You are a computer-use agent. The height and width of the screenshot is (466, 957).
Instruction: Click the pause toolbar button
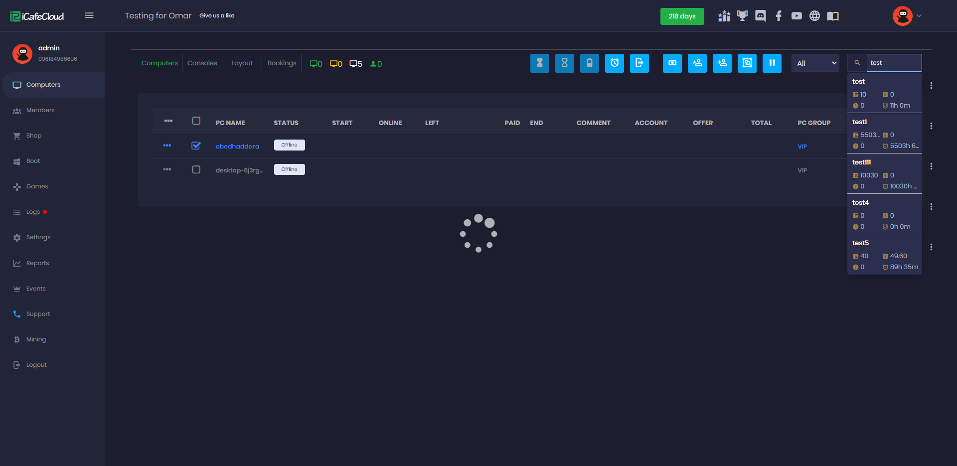(772, 63)
